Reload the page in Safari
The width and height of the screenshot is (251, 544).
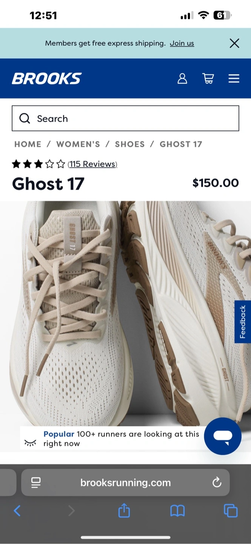click(217, 482)
